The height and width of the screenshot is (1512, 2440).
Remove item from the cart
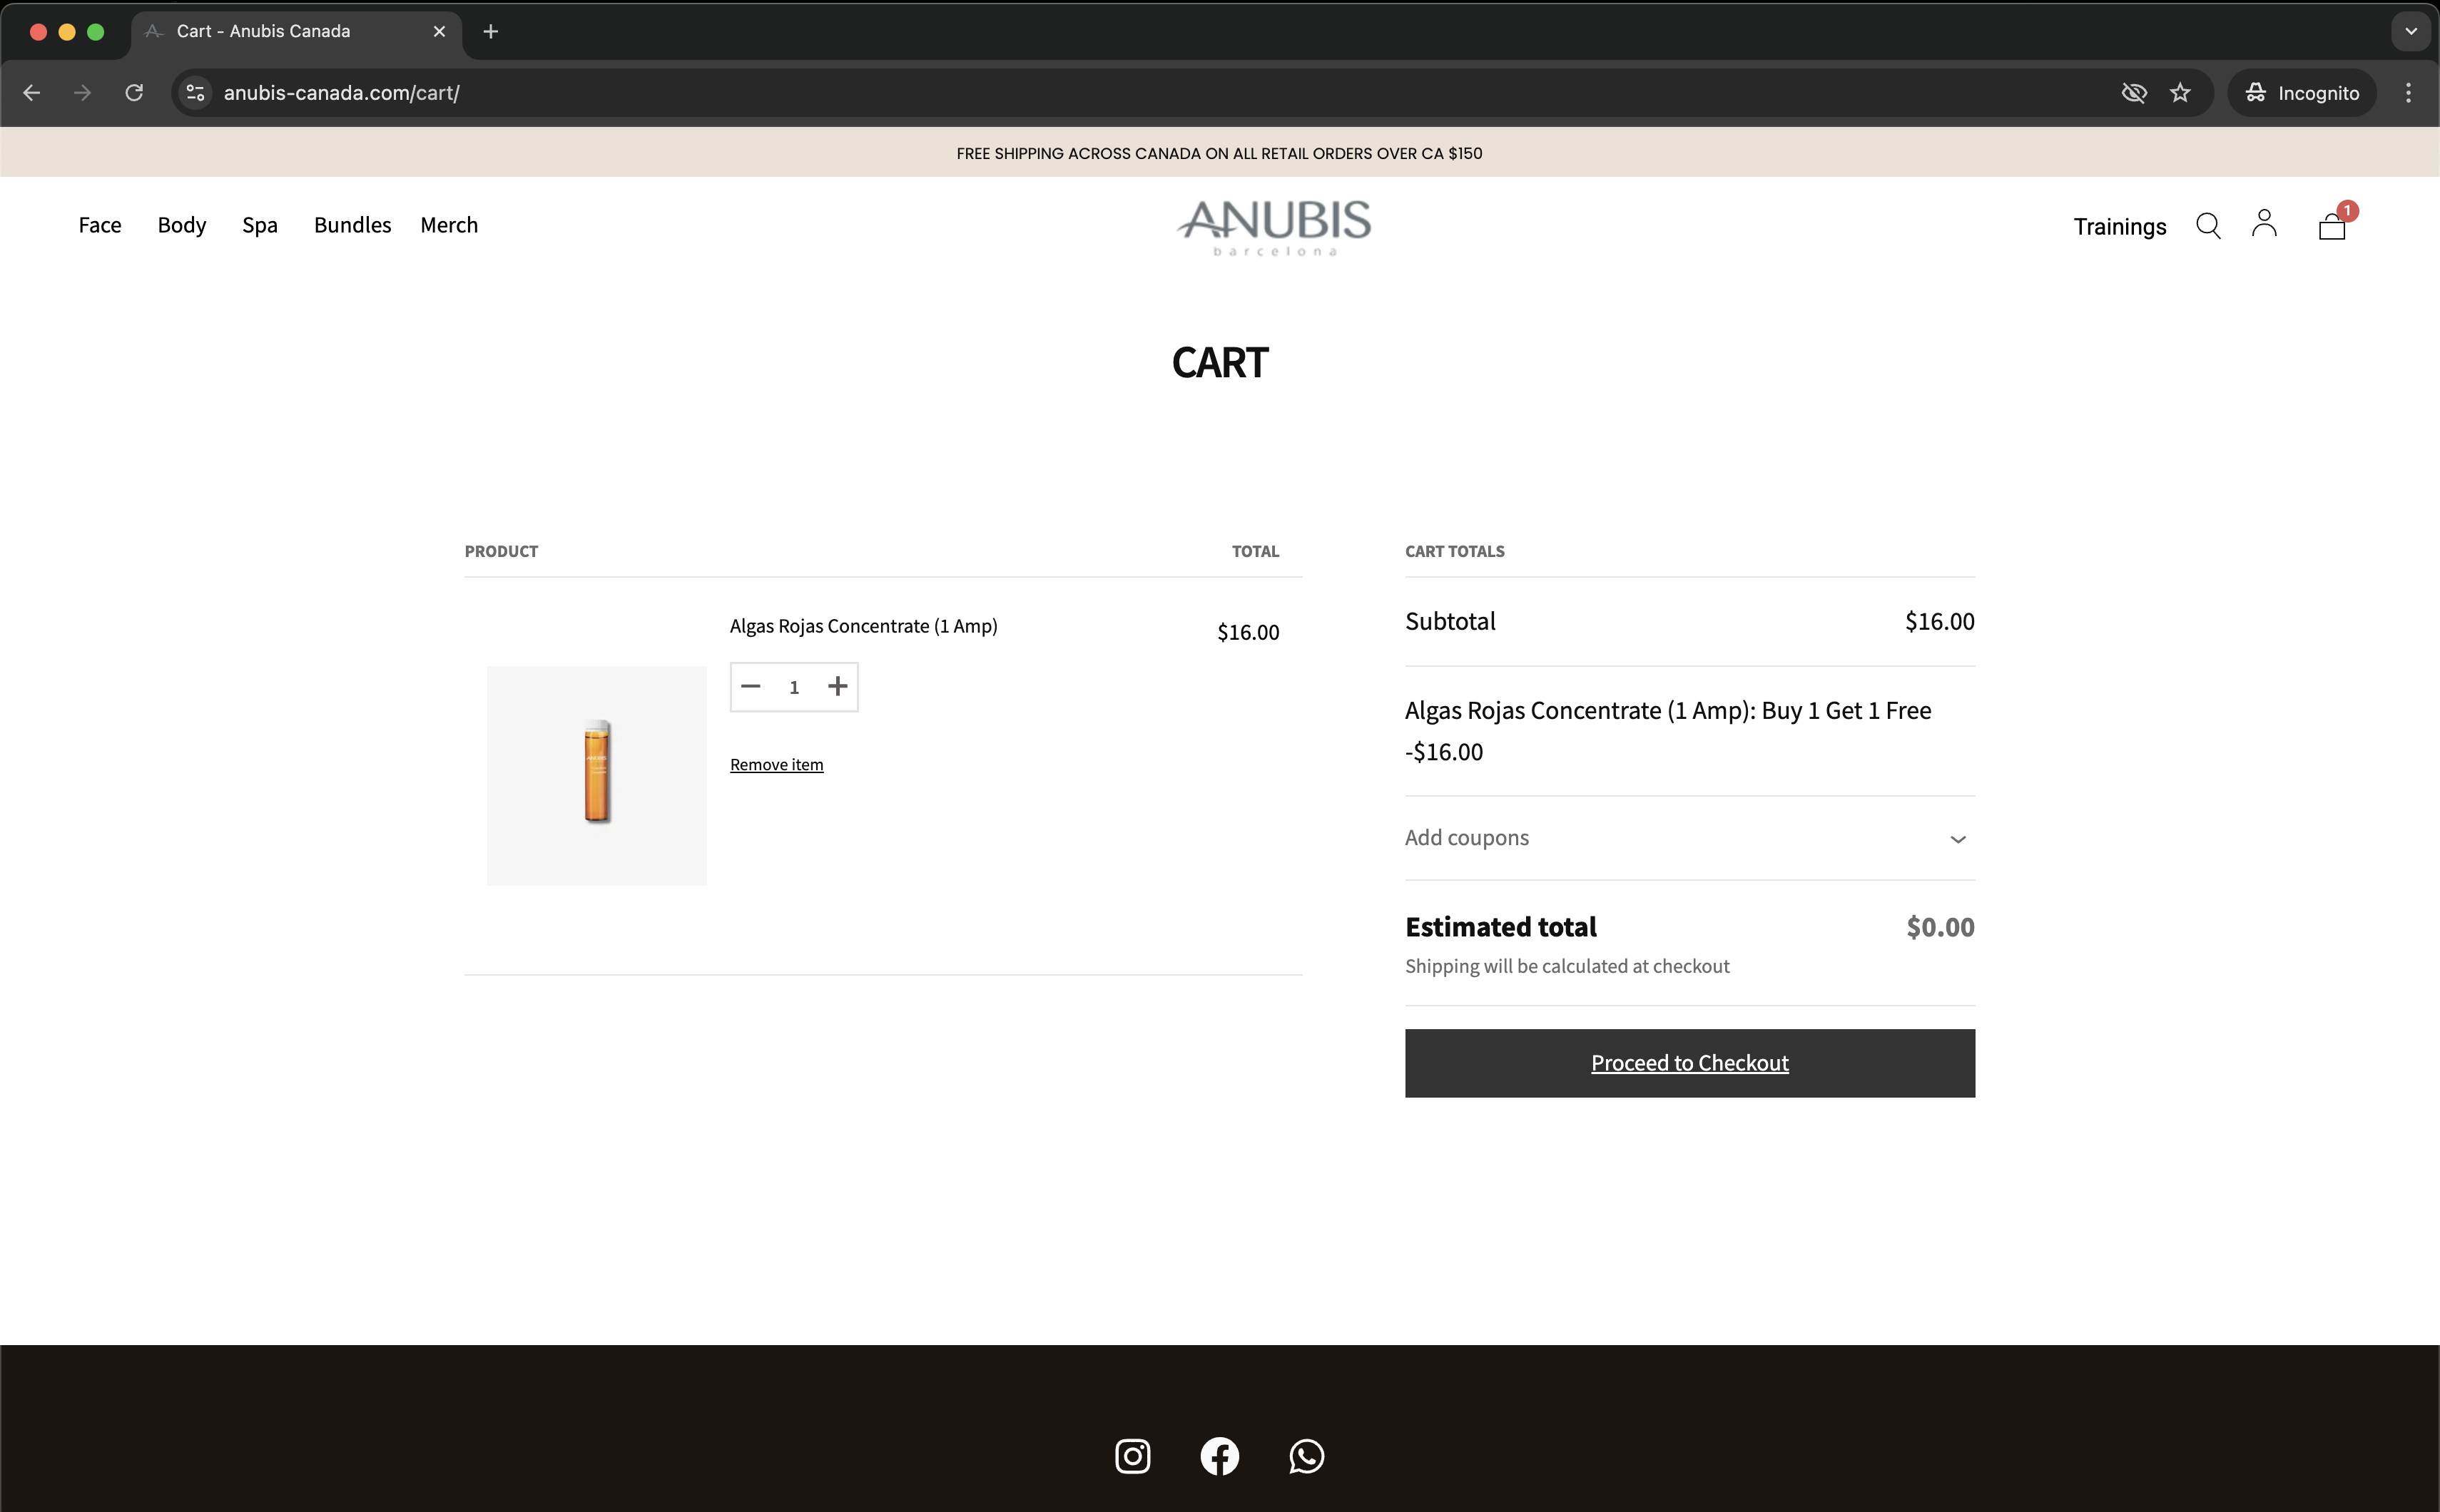click(776, 765)
